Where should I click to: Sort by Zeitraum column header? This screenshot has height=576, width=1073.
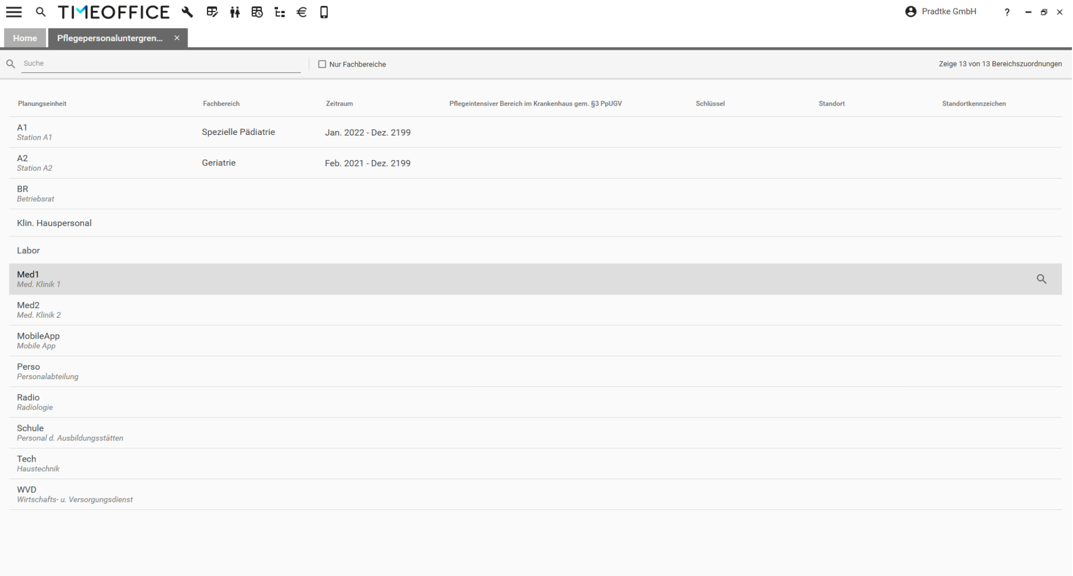tap(339, 103)
